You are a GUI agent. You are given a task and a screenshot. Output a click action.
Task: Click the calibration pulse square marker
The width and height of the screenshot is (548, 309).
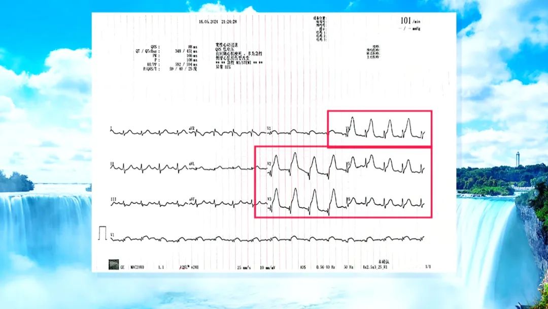click(x=103, y=233)
